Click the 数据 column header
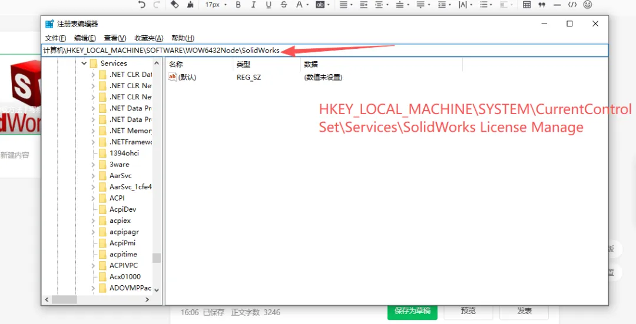This screenshot has height=324, width=636. coord(382,65)
